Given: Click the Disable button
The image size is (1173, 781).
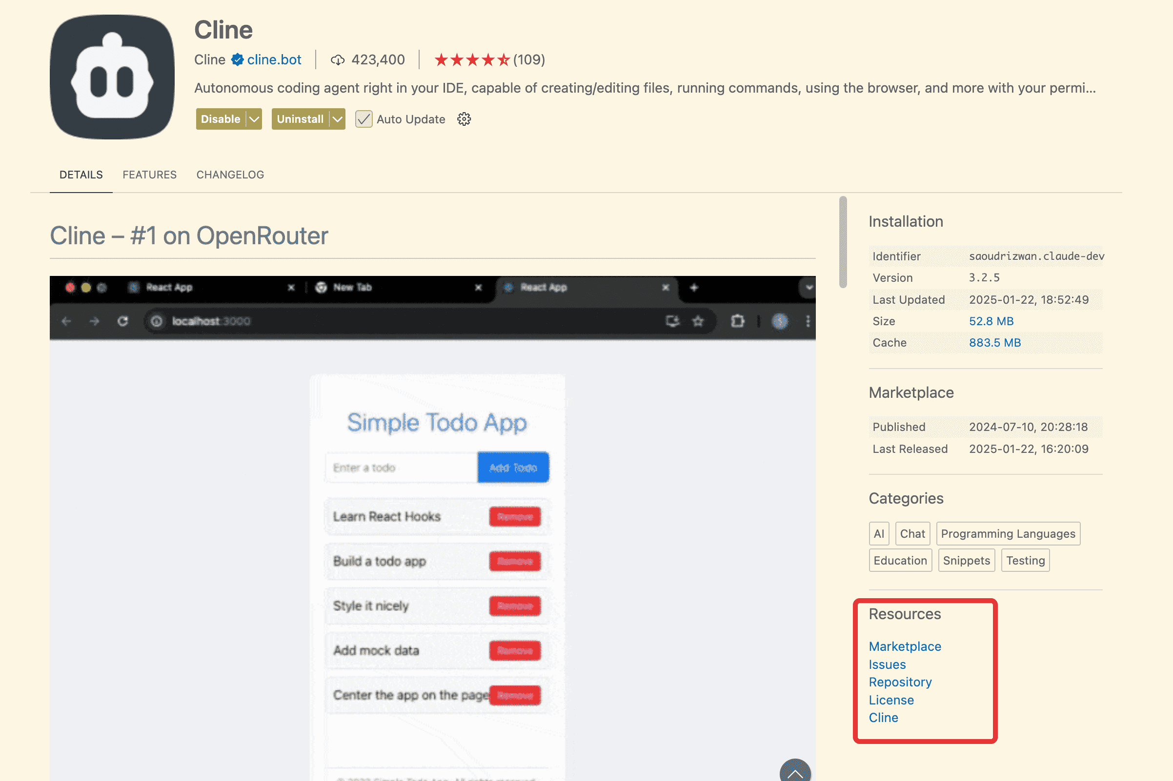Looking at the screenshot, I should 221,119.
